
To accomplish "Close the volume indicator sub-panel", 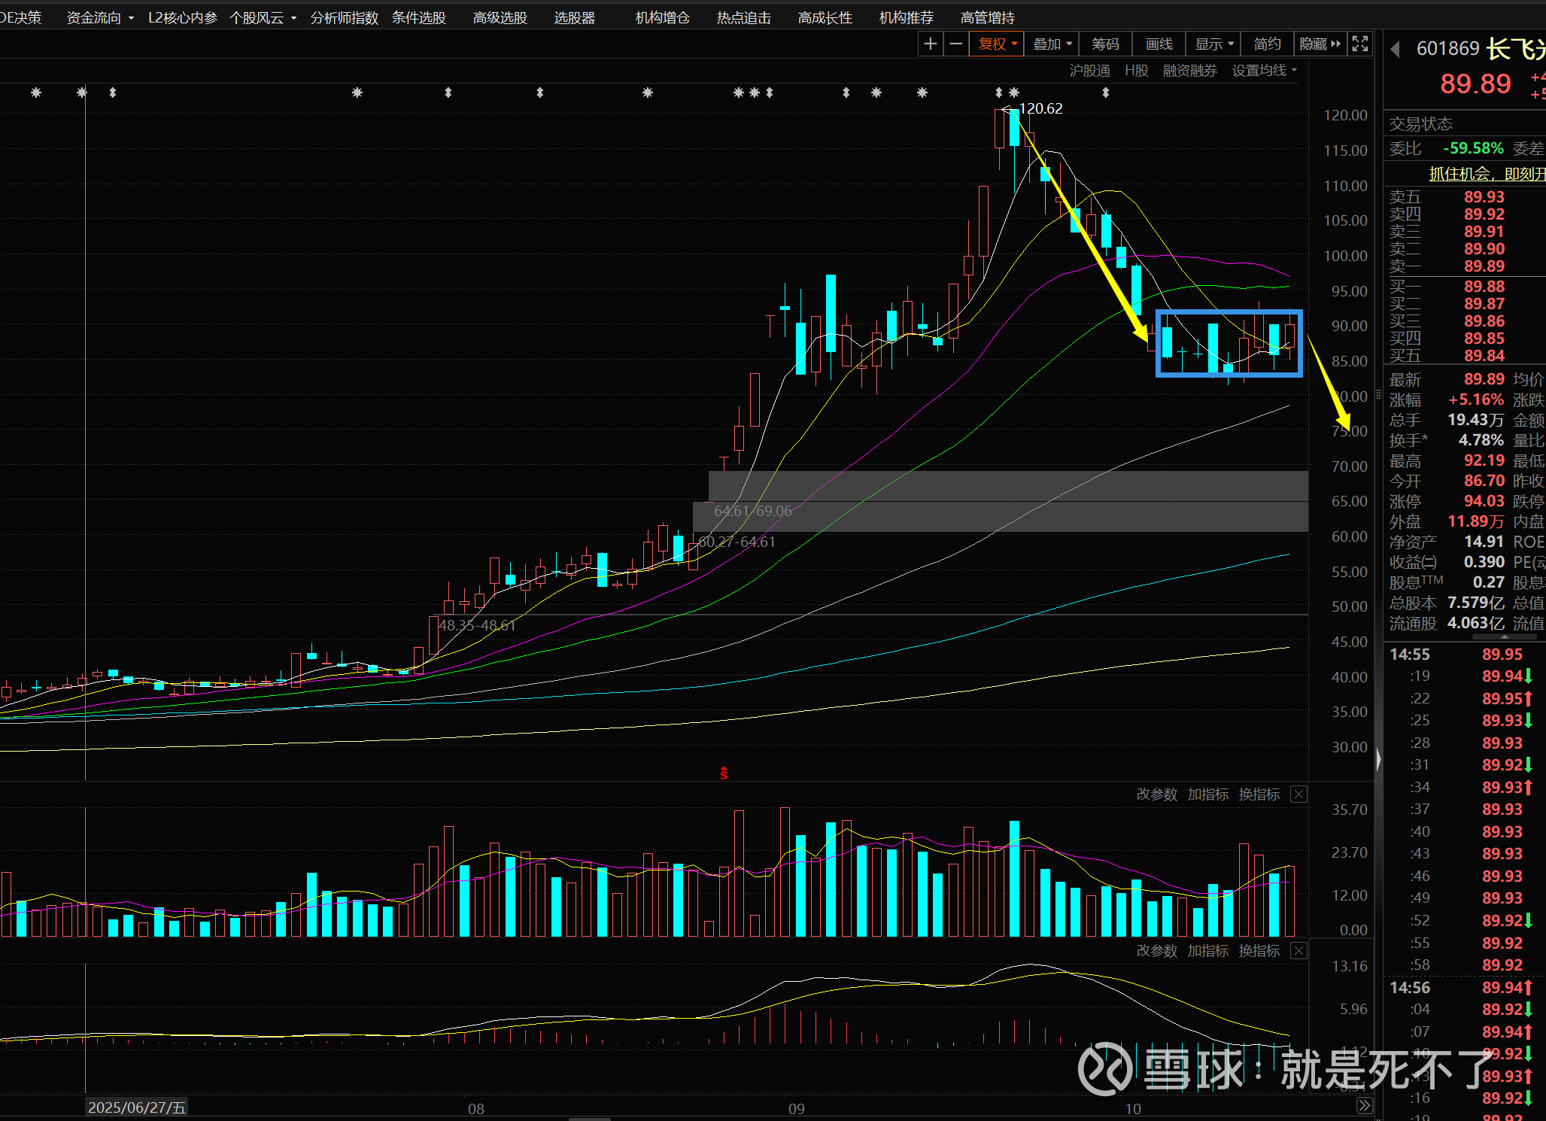I will [1298, 794].
